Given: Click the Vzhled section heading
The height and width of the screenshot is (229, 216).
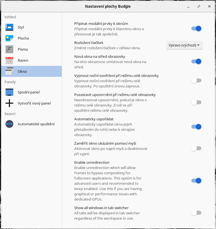Looking at the screenshot, I should 10,17.
